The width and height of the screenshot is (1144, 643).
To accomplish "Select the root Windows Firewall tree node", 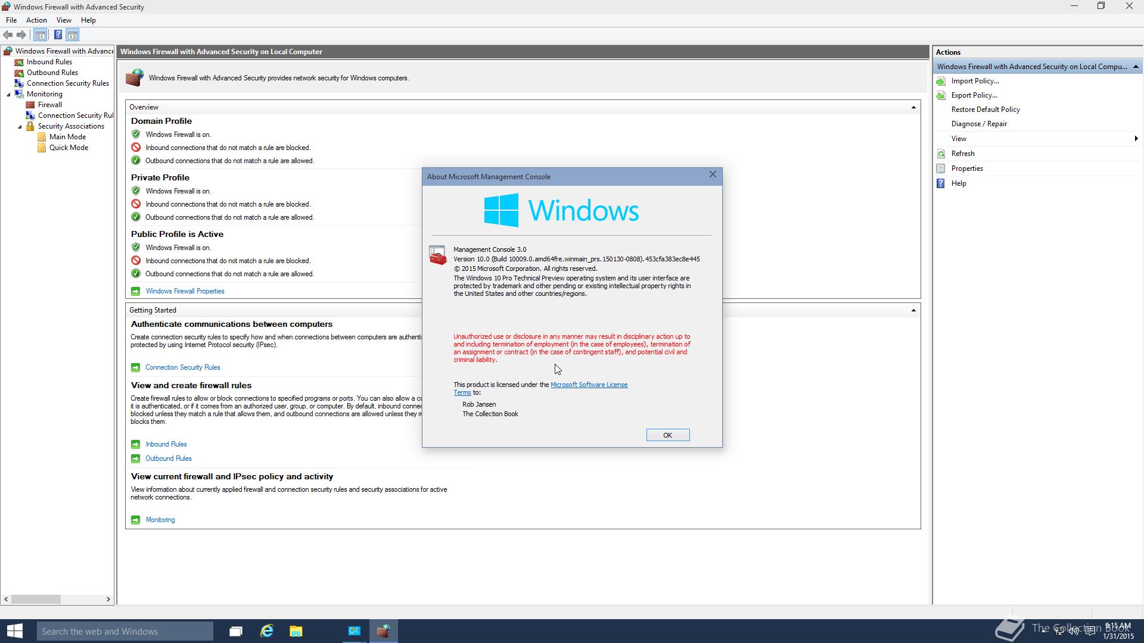I will pyautogui.click(x=64, y=51).
